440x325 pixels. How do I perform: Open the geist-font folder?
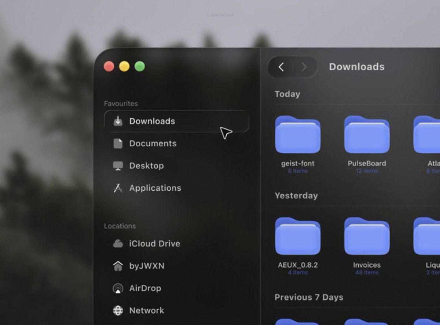(298, 135)
